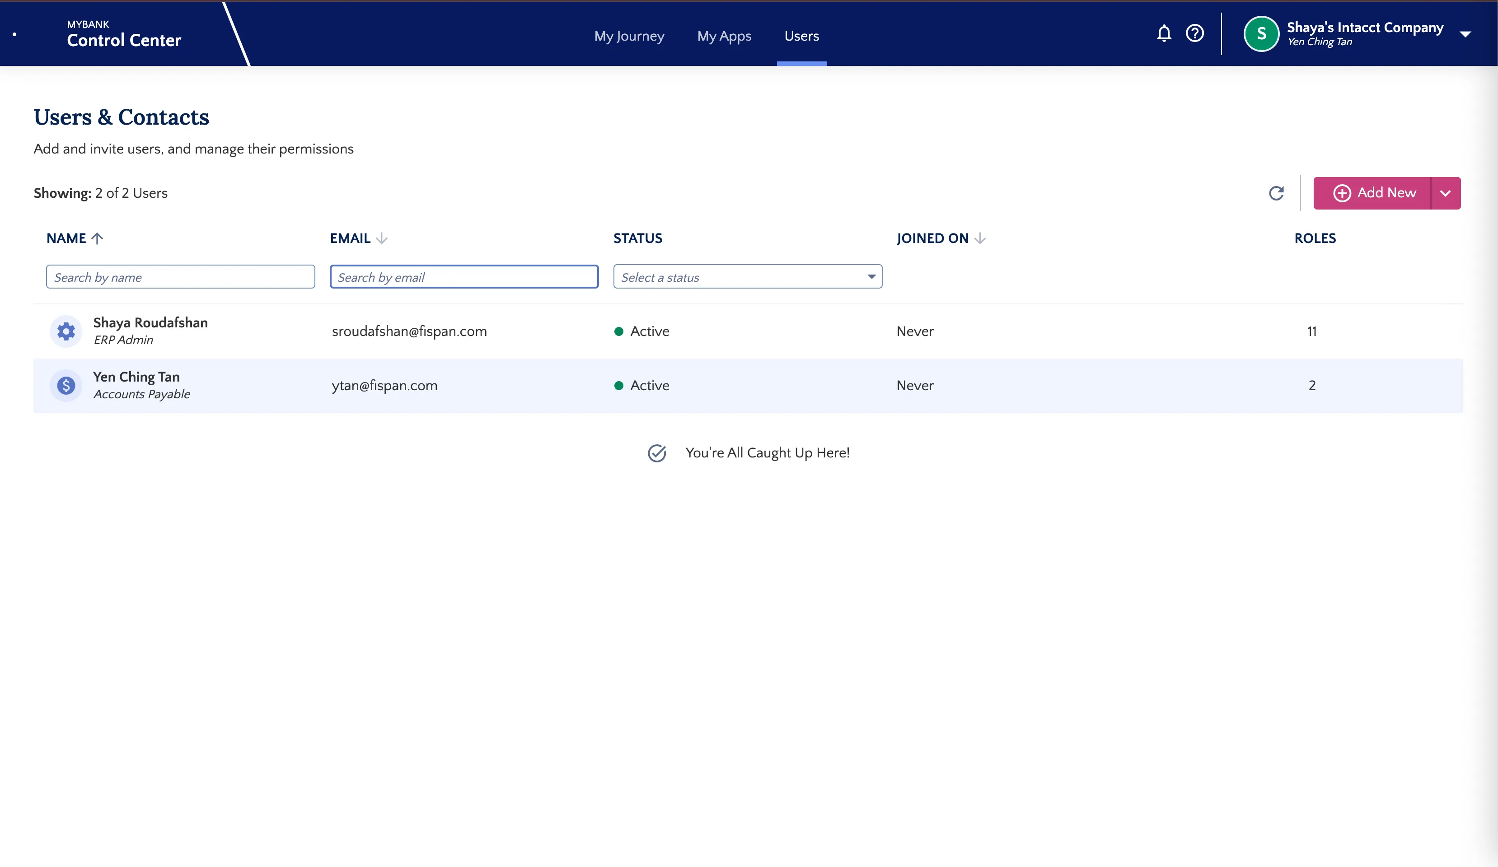
Task: Go to My Journey tab
Action: [x=629, y=36]
